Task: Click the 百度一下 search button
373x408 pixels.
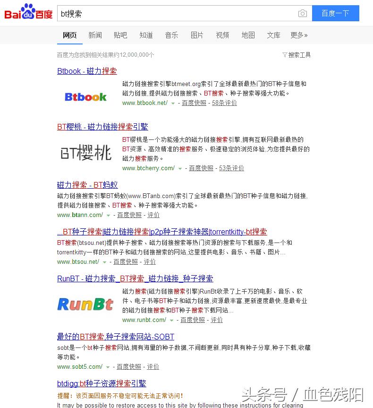Action: point(335,13)
